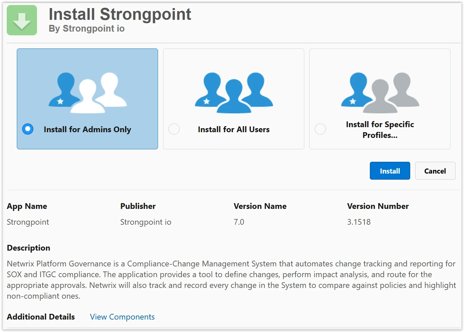
Task: Click the By Strongpoint io subtitle
Action: click(87, 29)
